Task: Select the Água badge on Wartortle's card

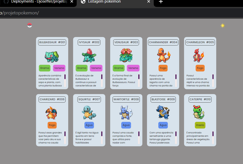Action: (126, 125)
